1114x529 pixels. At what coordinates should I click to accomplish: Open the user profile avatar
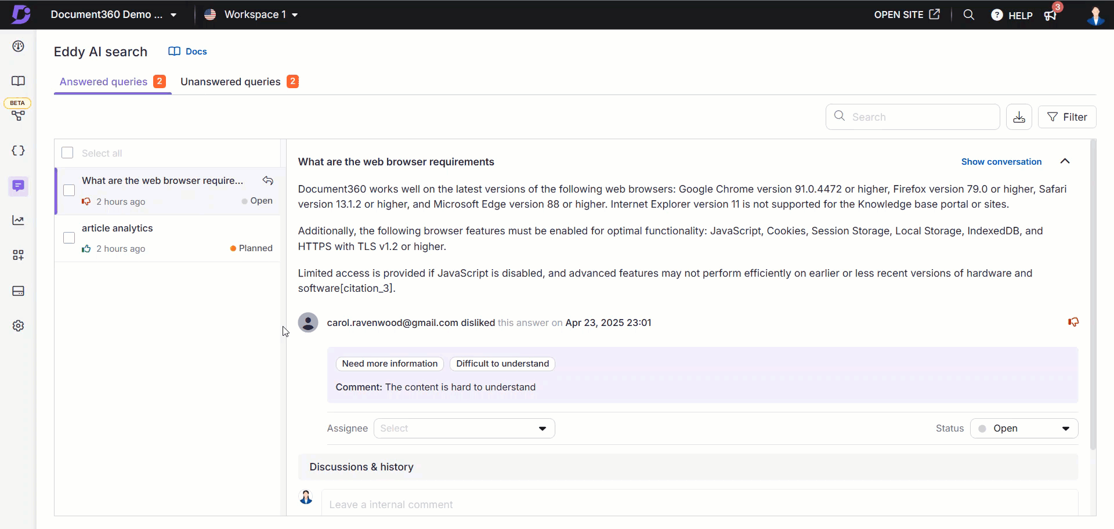1095,16
